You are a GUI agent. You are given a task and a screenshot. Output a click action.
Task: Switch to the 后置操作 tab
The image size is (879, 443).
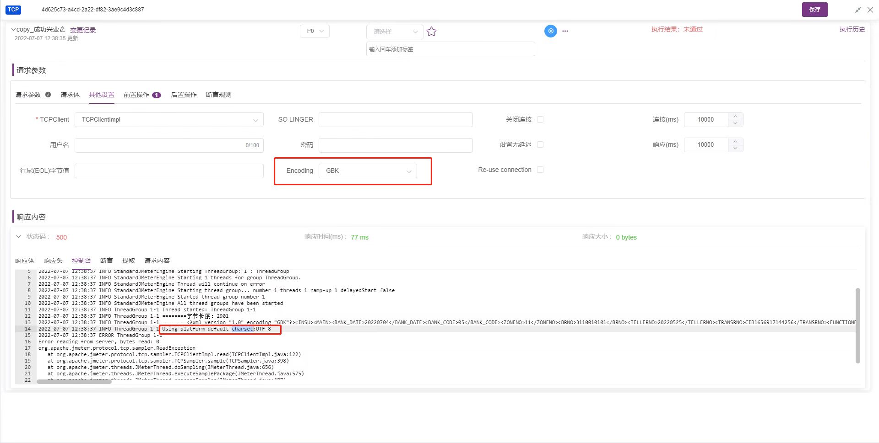click(184, 95)
